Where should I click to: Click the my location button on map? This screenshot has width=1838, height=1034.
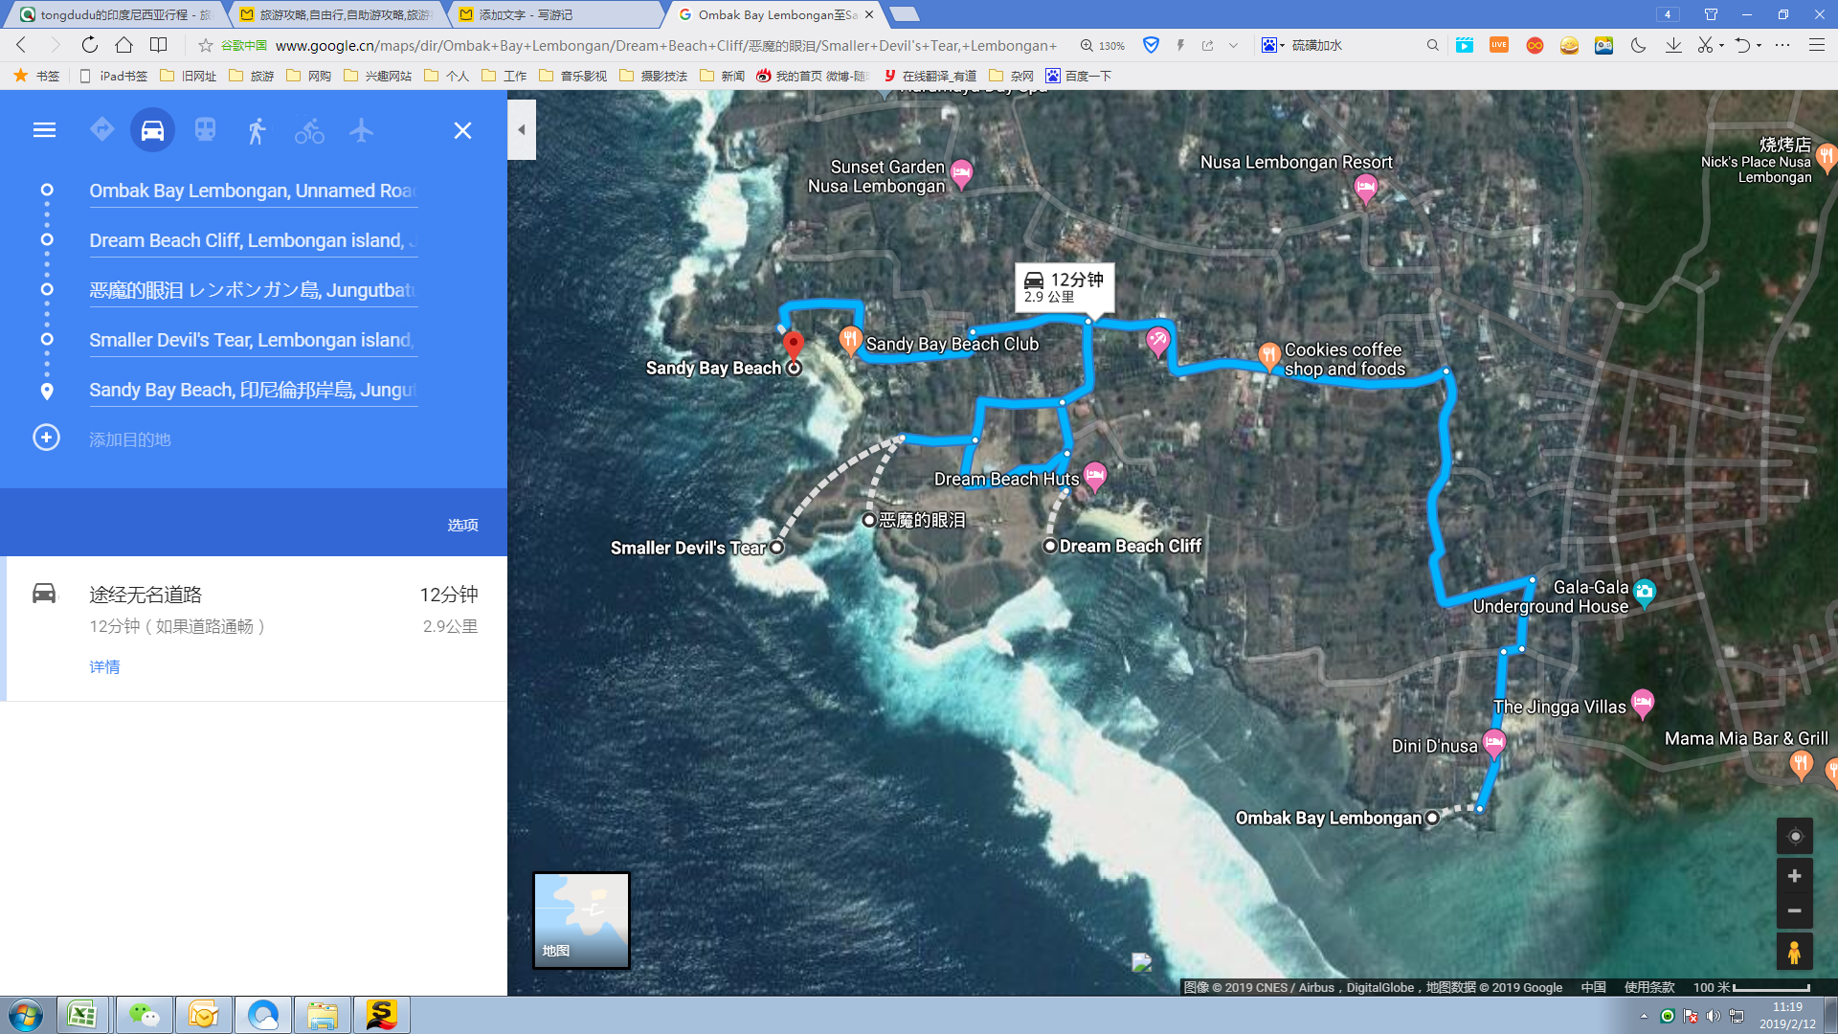(1795, 836)
